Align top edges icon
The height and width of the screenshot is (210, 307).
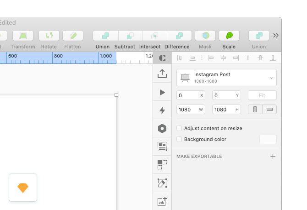coord(248,58)
